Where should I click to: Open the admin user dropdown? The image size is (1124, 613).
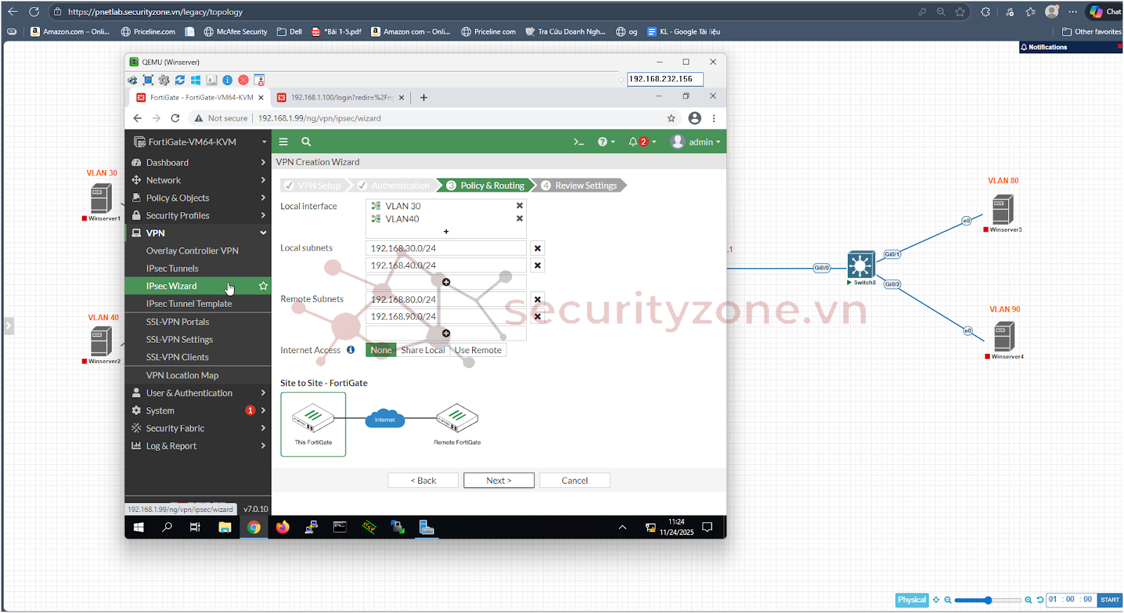click(x=695, y=142)
